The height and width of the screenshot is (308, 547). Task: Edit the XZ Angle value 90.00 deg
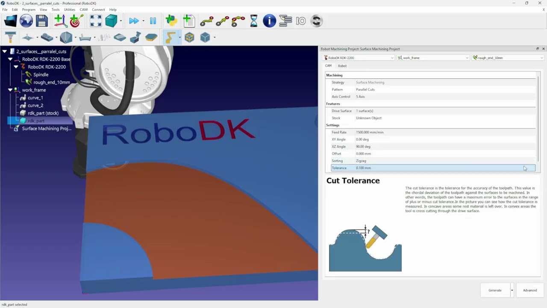pyautogui.click(x=363, y=147)
